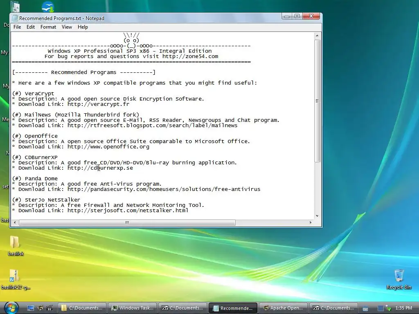Launch Media Player Classic from quick launch

50,308
